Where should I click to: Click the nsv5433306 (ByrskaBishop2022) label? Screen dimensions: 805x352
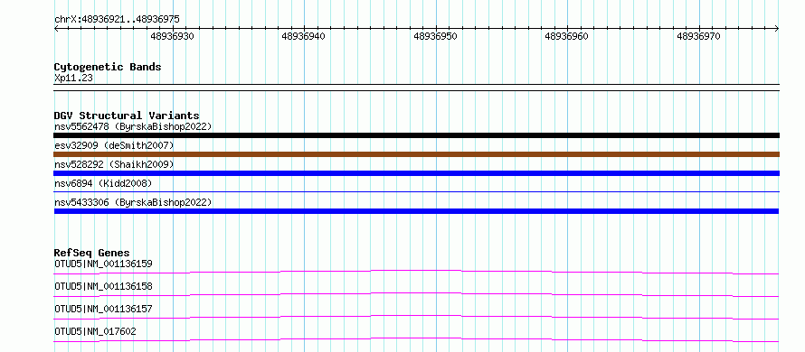tap(133, 202)
